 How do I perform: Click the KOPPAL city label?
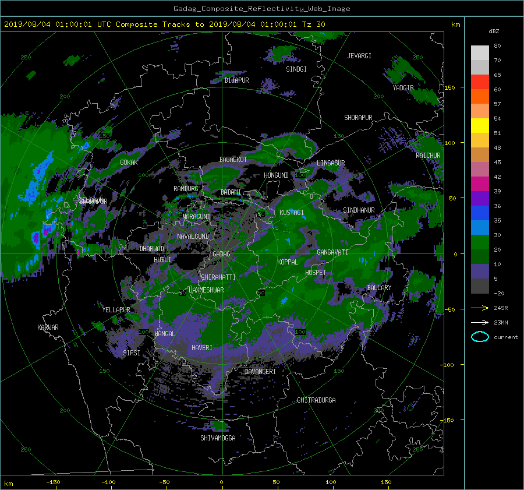point(288,262)
